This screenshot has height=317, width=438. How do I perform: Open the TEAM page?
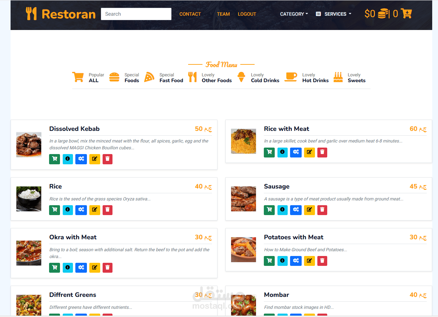(223, 14)
